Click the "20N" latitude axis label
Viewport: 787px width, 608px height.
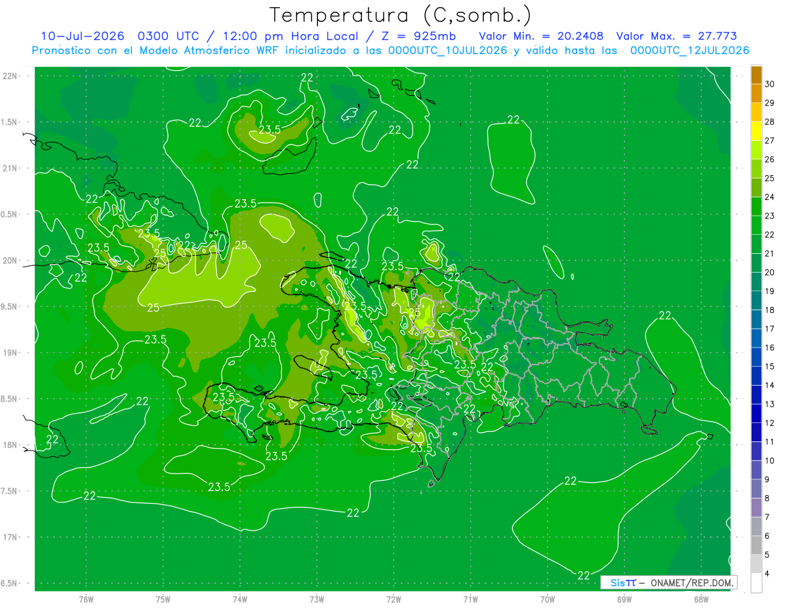[9, 261]
